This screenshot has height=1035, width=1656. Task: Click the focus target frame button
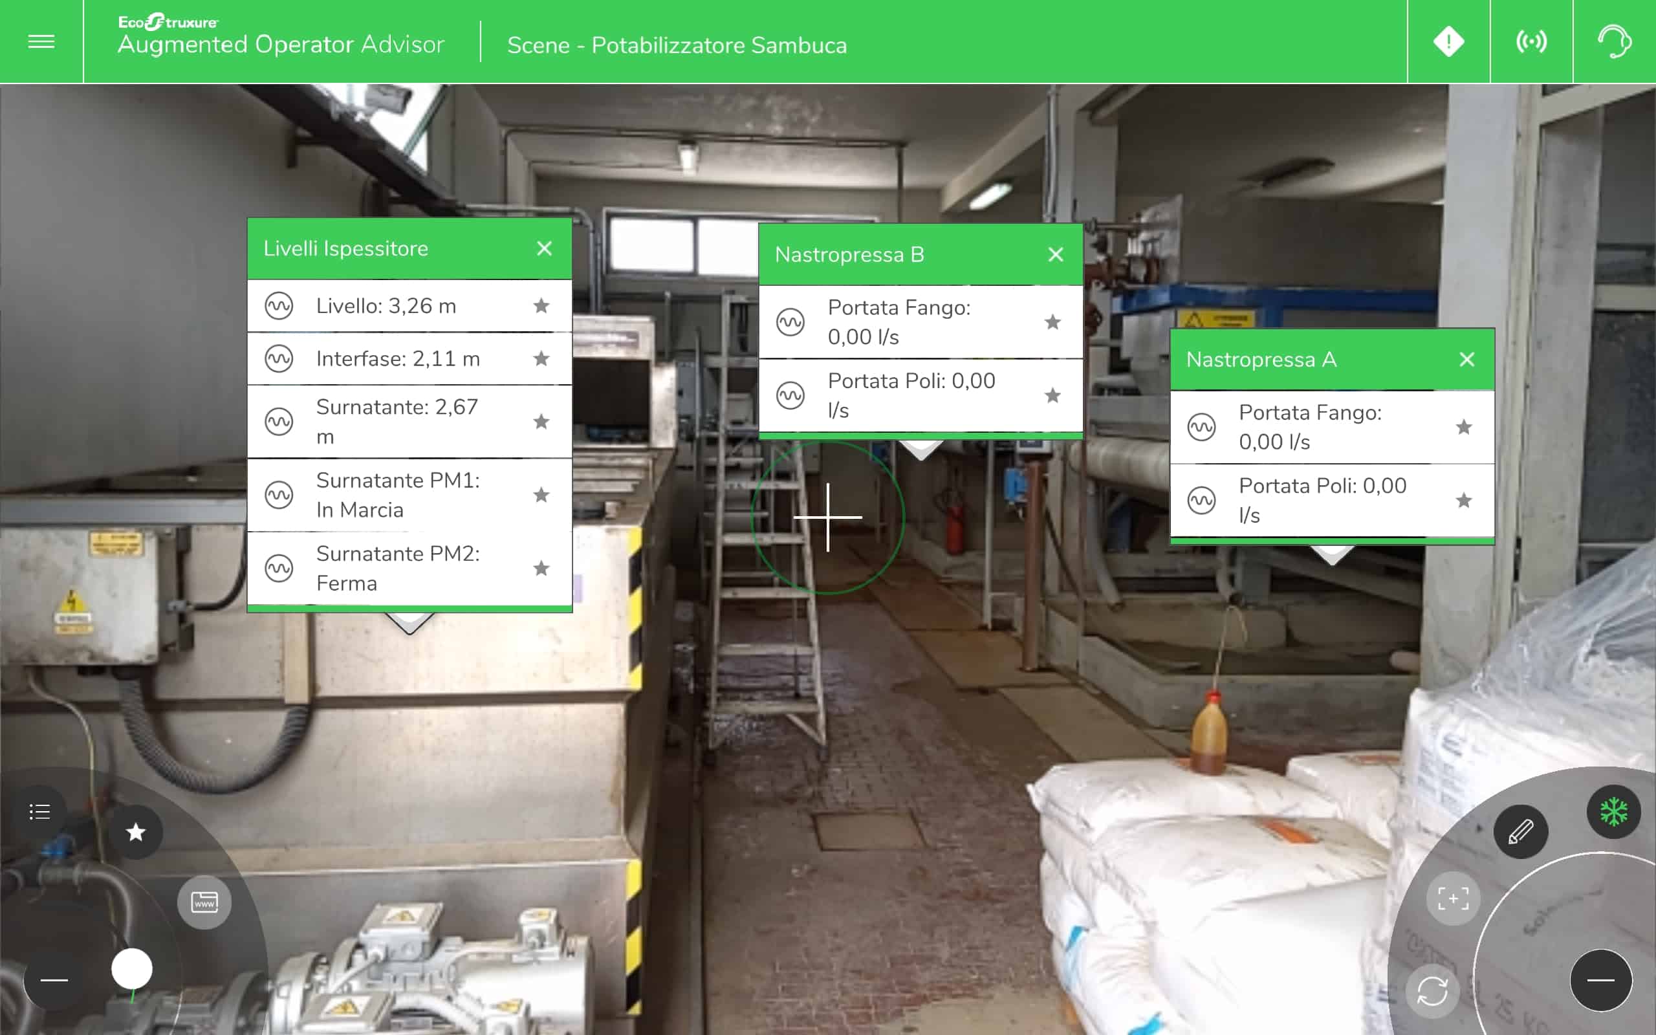click(1453, 898)
